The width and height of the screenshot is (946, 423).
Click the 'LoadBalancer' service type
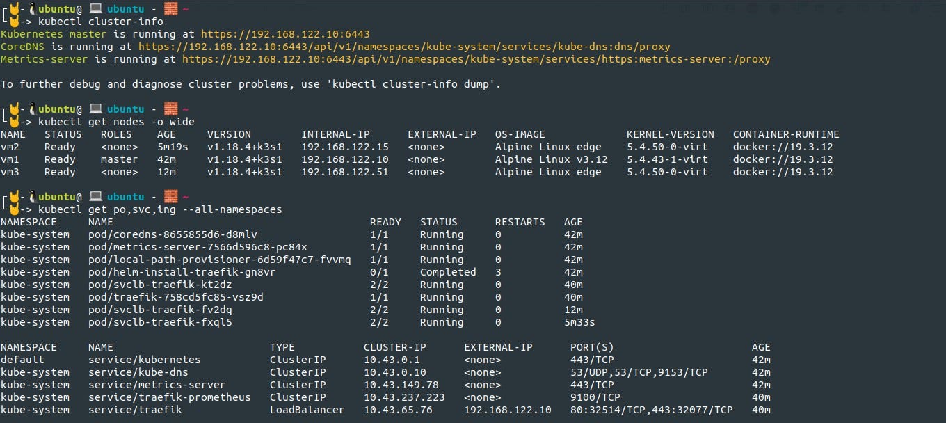click(307, 410)
